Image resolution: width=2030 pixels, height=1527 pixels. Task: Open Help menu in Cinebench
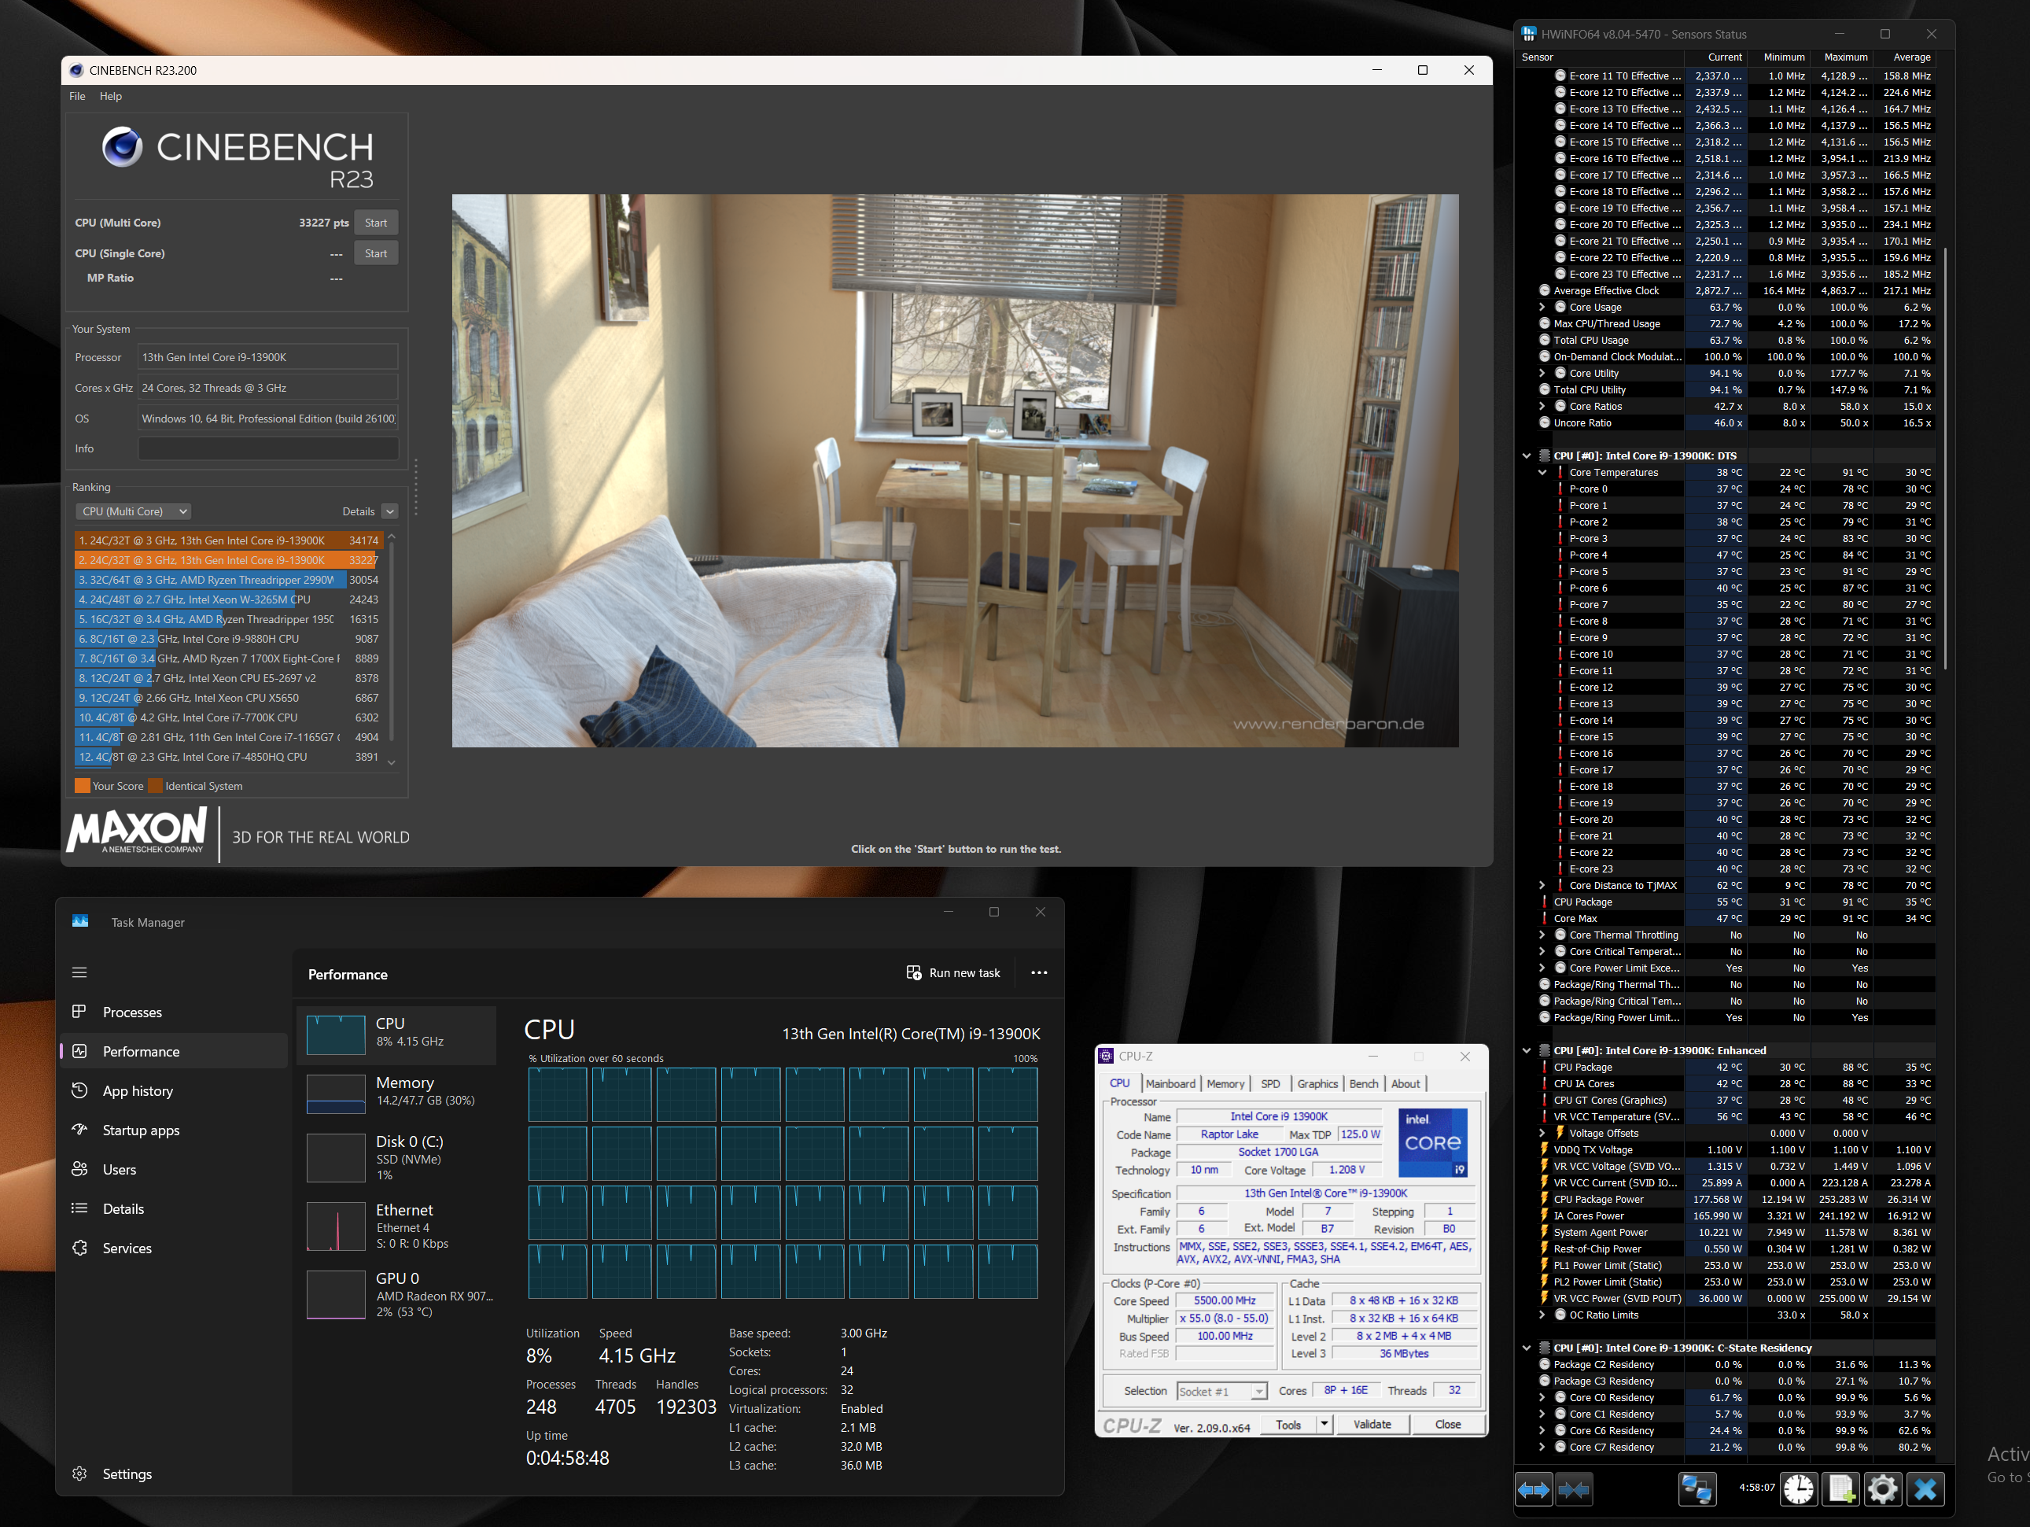pyautogui.click(x=110, y=97)
